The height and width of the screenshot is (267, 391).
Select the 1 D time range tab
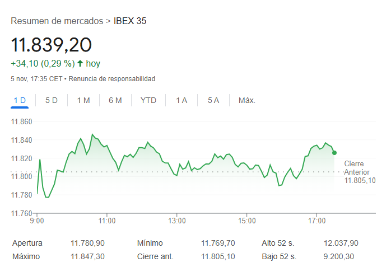(x=20, y=100)
